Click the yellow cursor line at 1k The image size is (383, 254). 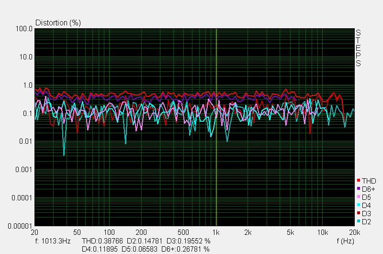[x=216, y=127]
